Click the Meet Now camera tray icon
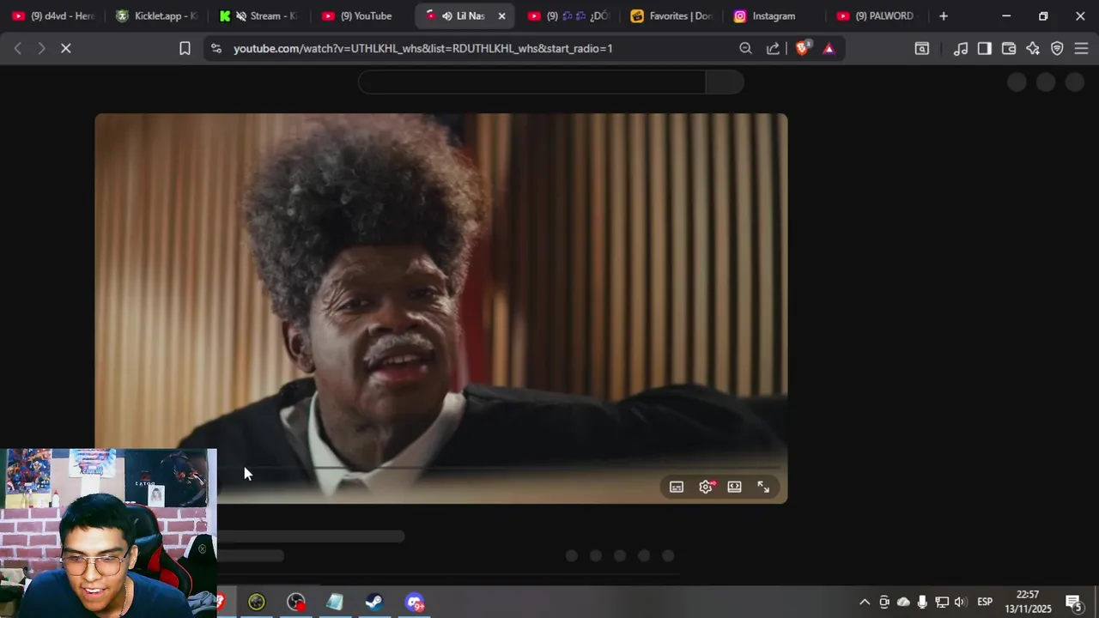The height and width of the screenshot is (618, 1099). pyautogui.click(x=884, y=602)
